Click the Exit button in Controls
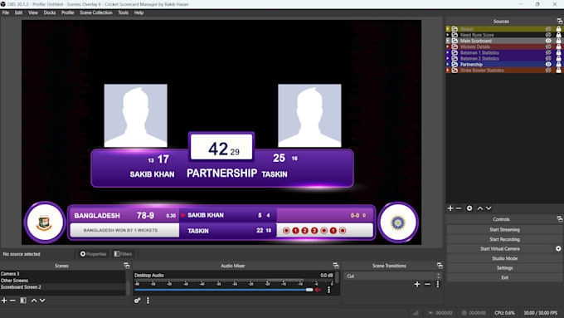Image resolution: width=564 pixels, height=318 pixels. click(504, 277)
